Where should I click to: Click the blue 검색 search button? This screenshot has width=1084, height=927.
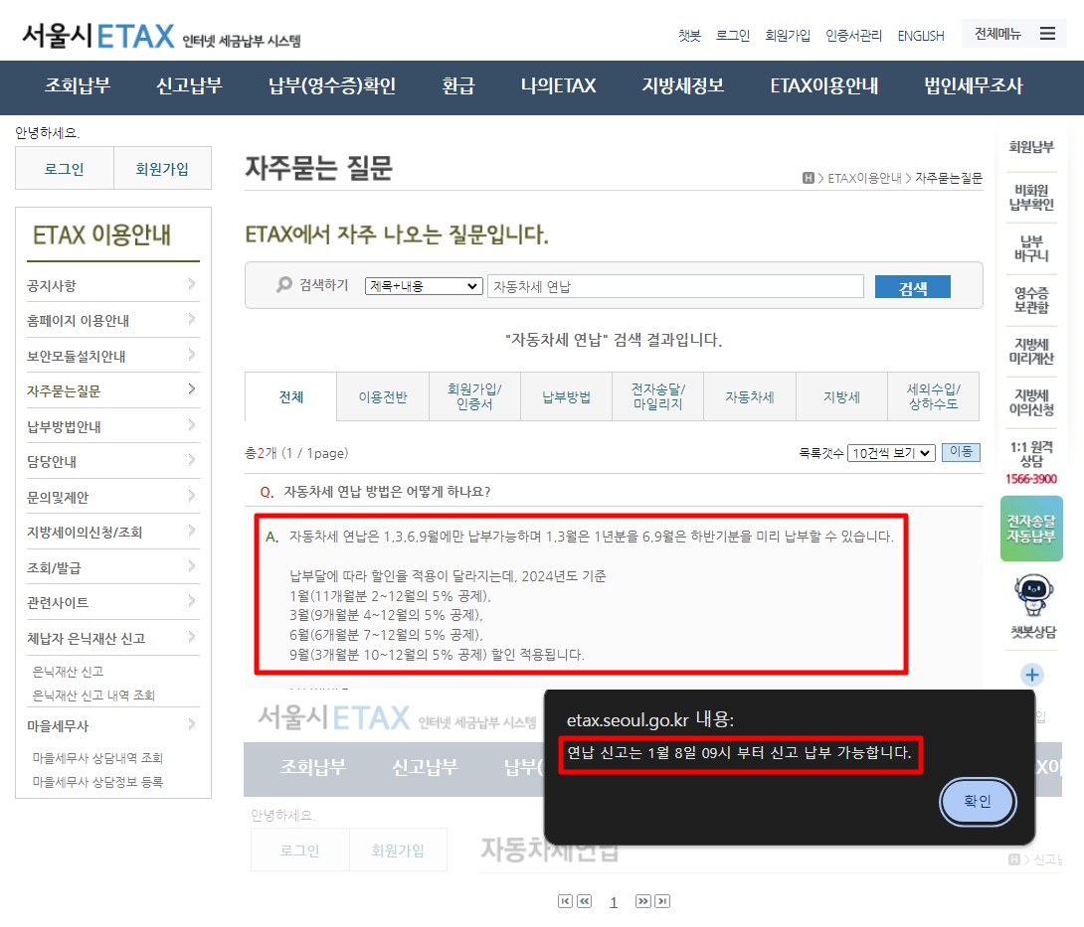[x=912, y=285]
